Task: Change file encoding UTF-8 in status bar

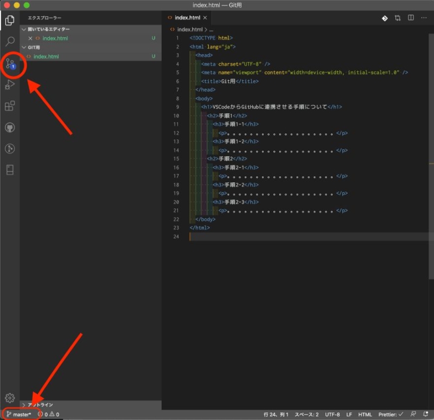Action: pyautogui.click(x=333, y=415)
